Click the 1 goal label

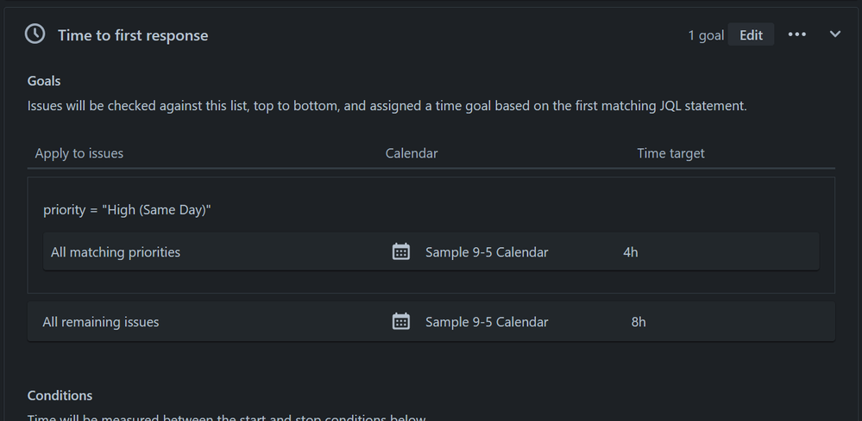click(706, 35)
